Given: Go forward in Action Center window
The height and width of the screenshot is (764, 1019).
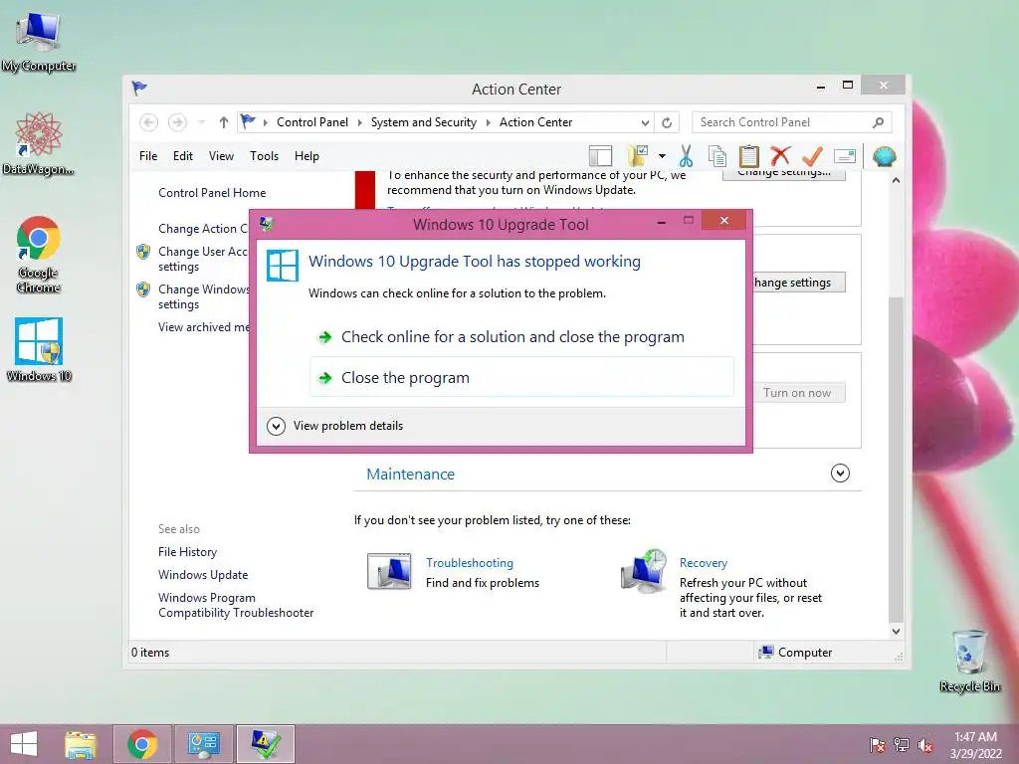Looking at the screenshot, I should [177, 122].
